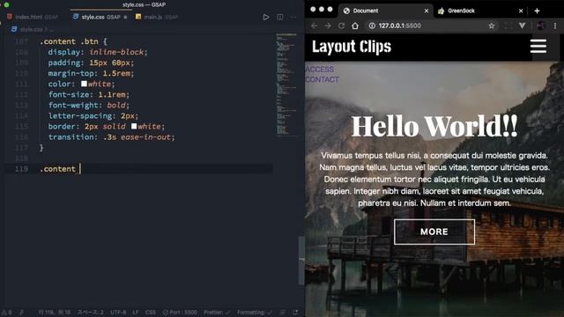Viewport: 564px width, 317px height.
Task: Toggle the Formatting status bar item
Action: coord(255,313)
